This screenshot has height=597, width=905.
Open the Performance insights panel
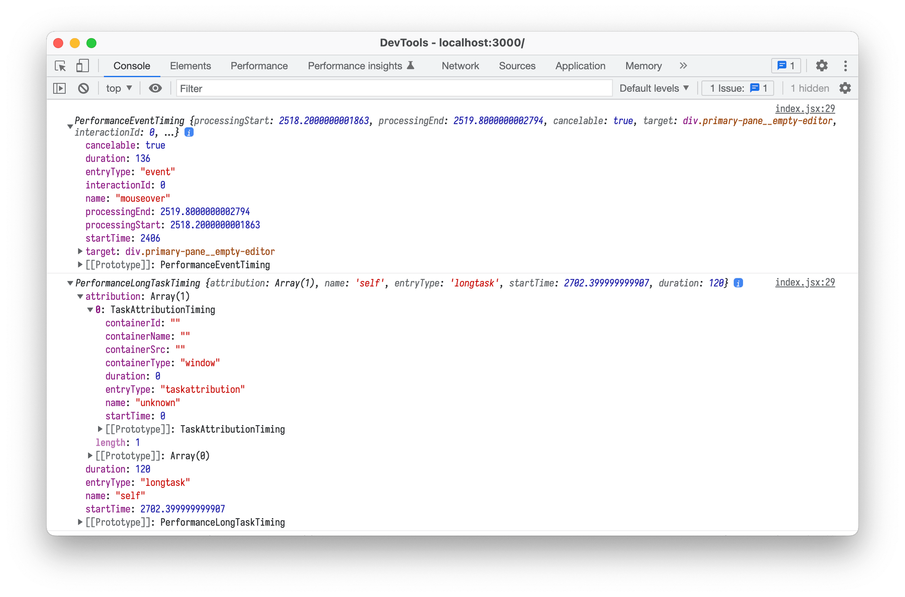coord(357,66)
